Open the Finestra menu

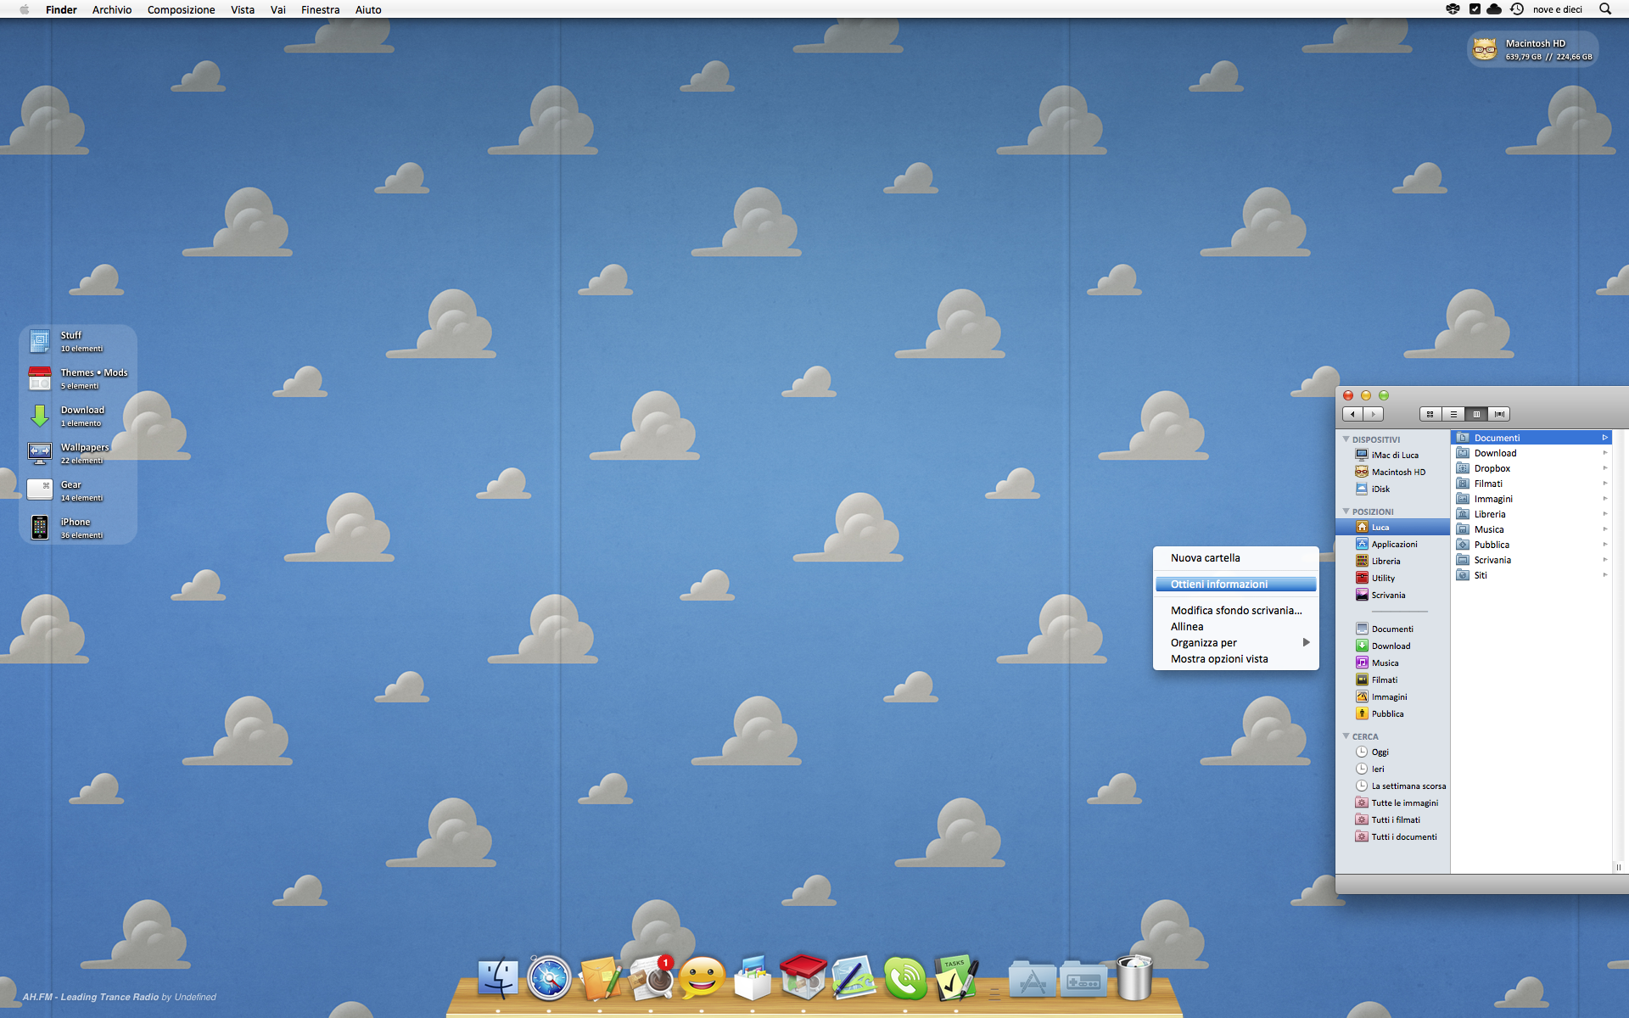point(320,9)
